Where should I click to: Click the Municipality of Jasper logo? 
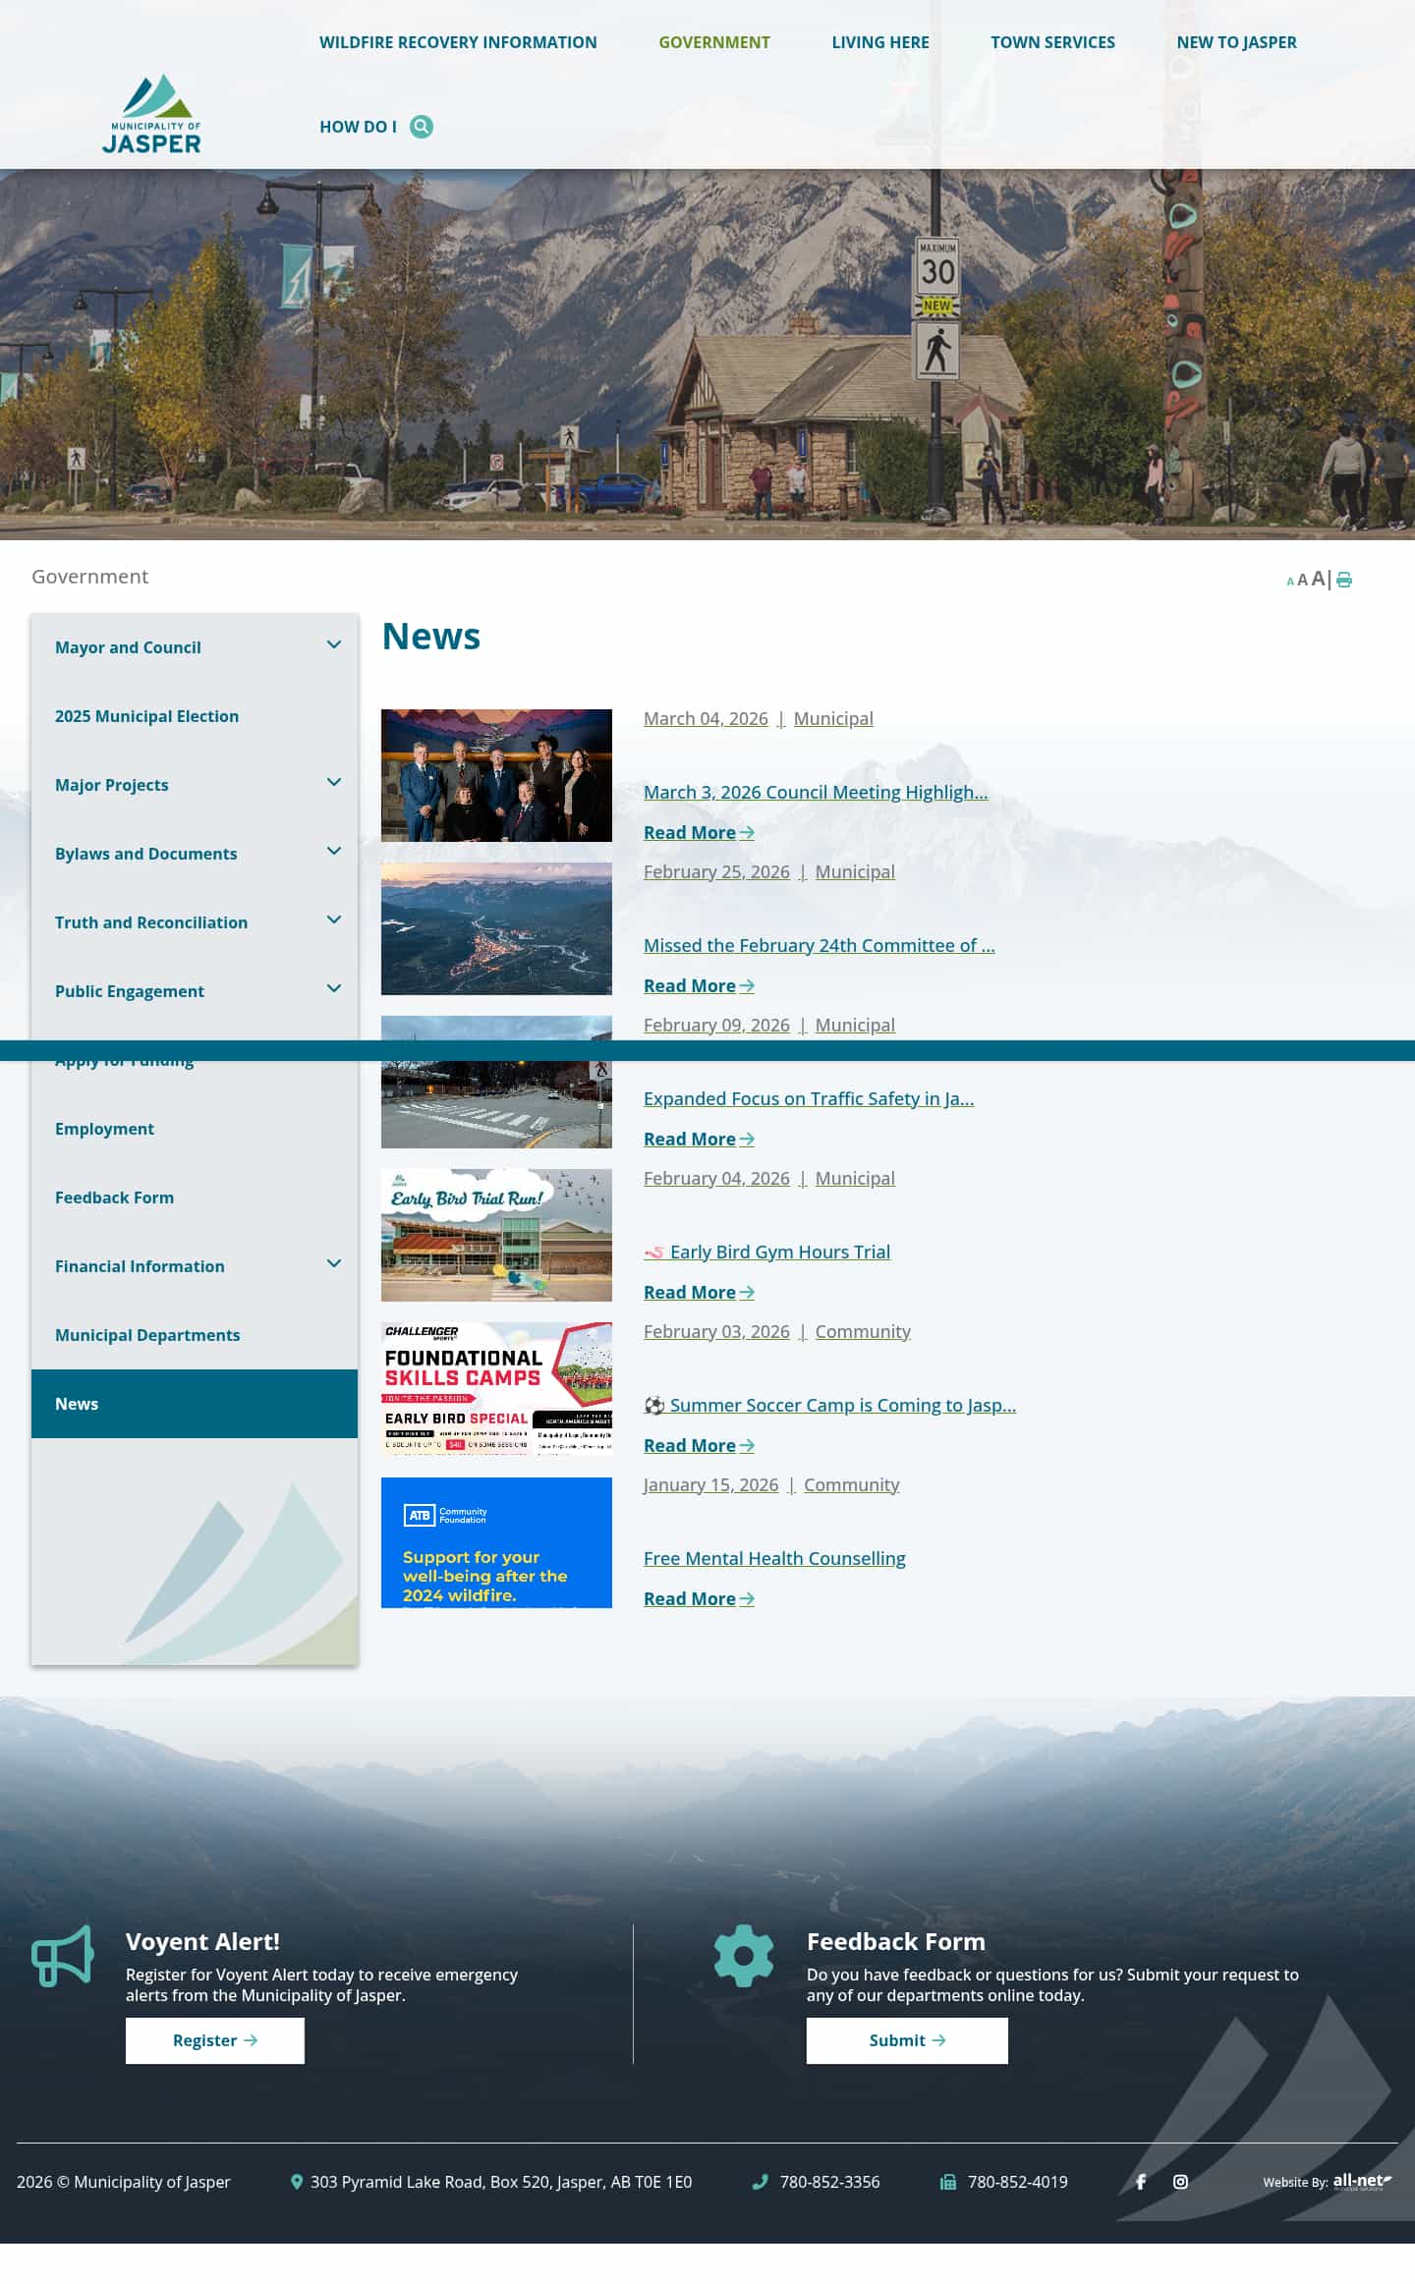coord(151,114)
